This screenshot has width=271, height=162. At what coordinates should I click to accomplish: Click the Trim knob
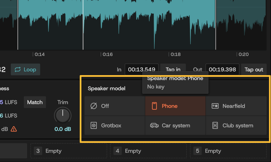63,115
